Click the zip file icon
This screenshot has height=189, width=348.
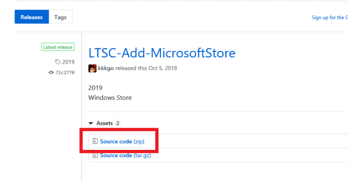coord(94,141)
